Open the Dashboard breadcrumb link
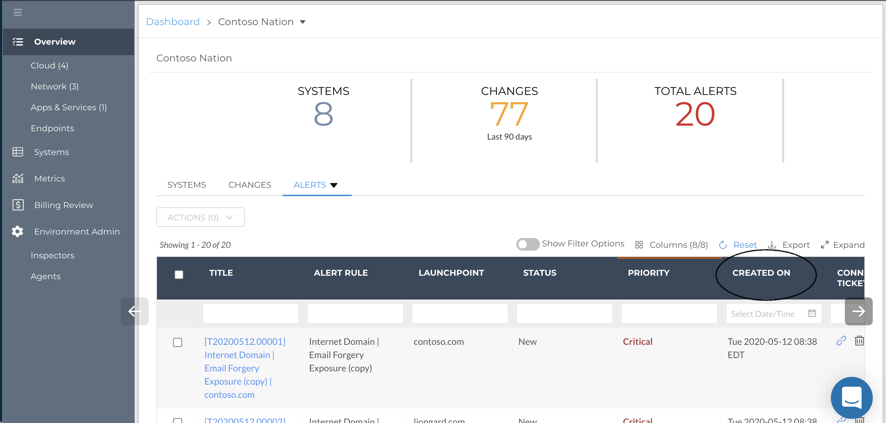Viewport: 886px width, 423px height. tap(173, 22)
